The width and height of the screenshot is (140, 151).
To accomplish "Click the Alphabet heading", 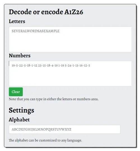I will click(x=19, y=120).
